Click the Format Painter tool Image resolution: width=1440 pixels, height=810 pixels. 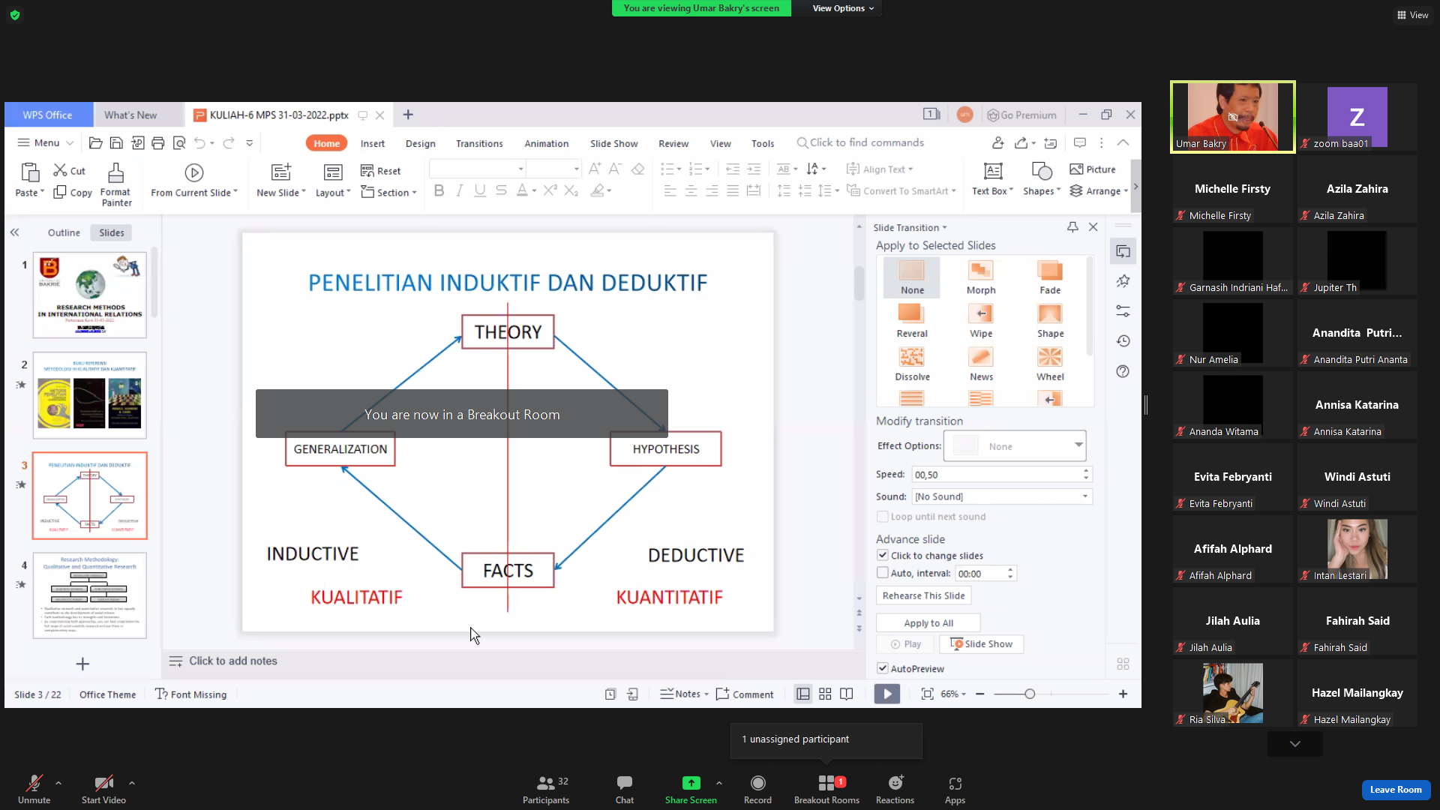click(116, 184)
